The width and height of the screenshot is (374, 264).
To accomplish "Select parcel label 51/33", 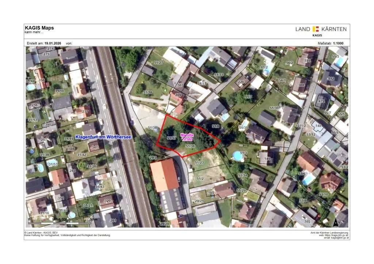I will point(219,75).
